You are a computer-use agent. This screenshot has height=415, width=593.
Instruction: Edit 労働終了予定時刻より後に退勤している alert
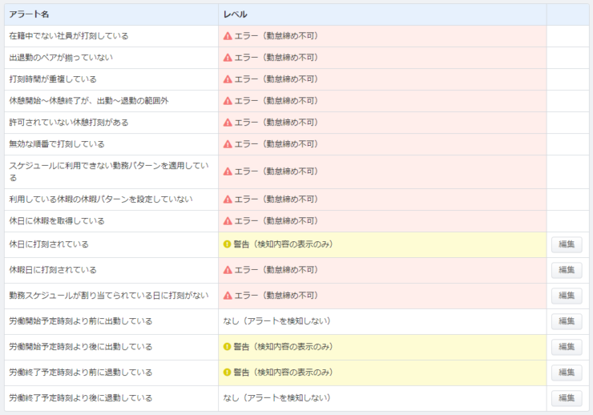point(567,398)
